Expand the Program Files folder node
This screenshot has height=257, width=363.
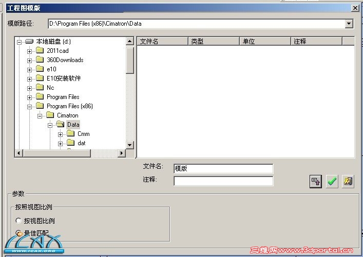click(29, 97)
